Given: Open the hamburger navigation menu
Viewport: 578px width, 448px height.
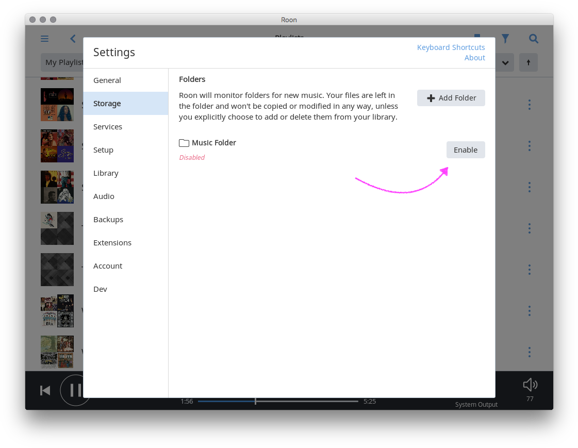Looking at the screenshot, I should tap(45, 39).
